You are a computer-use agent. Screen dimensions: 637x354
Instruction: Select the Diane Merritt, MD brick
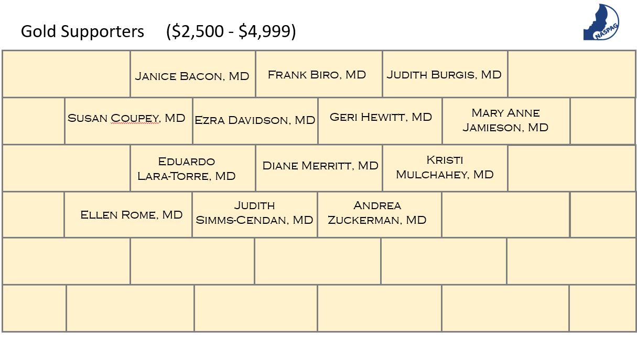tap(319, 168)
